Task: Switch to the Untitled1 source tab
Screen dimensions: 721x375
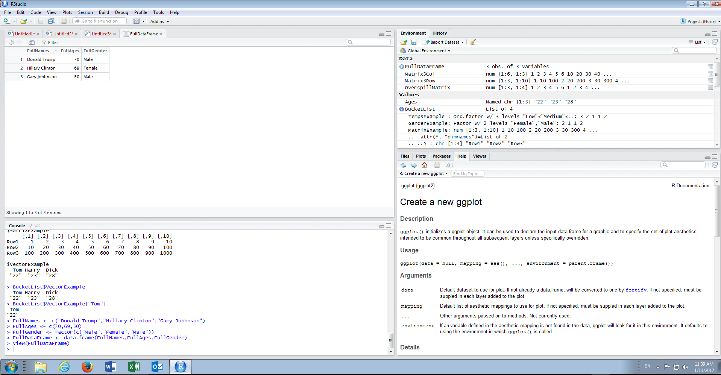Action: point(24,34)
